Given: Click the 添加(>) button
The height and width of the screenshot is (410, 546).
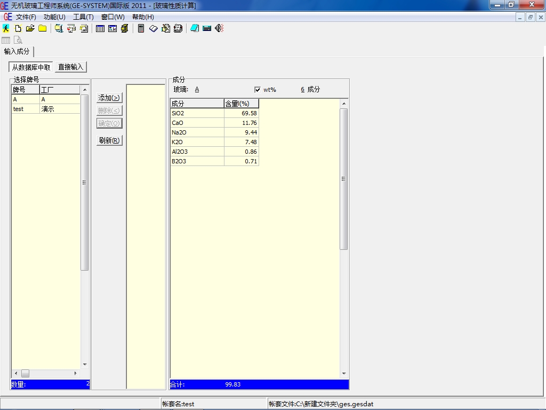Looking at the screenshot, I should tap(109, 98).
